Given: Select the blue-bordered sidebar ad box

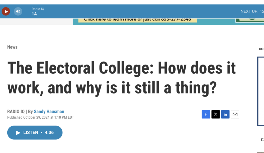Looking at the screenshot, I should coord(261,91).
